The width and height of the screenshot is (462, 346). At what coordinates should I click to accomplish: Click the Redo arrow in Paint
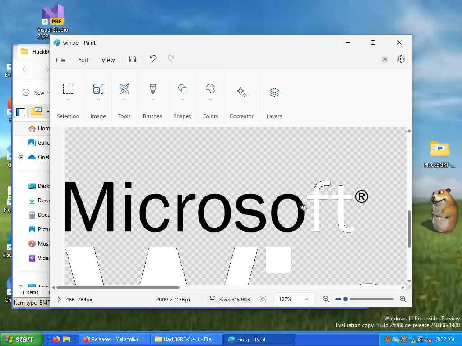tap(171, 59)
